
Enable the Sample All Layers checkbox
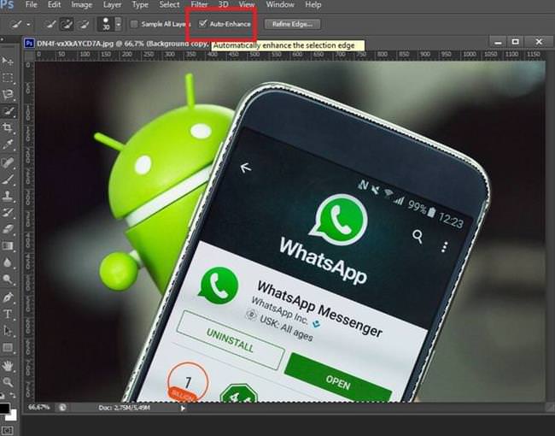[x=134, y=24]
